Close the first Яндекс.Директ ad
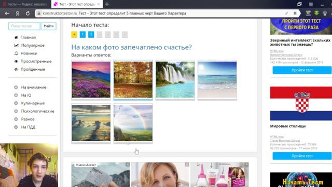332x187 pixels. [128, 165]
